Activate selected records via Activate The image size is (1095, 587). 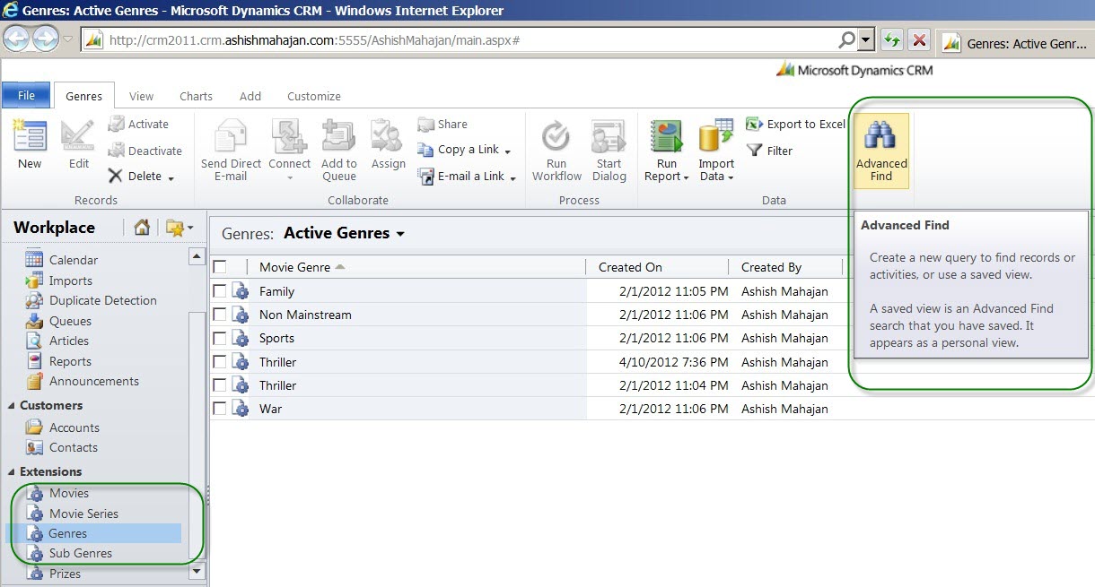(x=138, y=125)
